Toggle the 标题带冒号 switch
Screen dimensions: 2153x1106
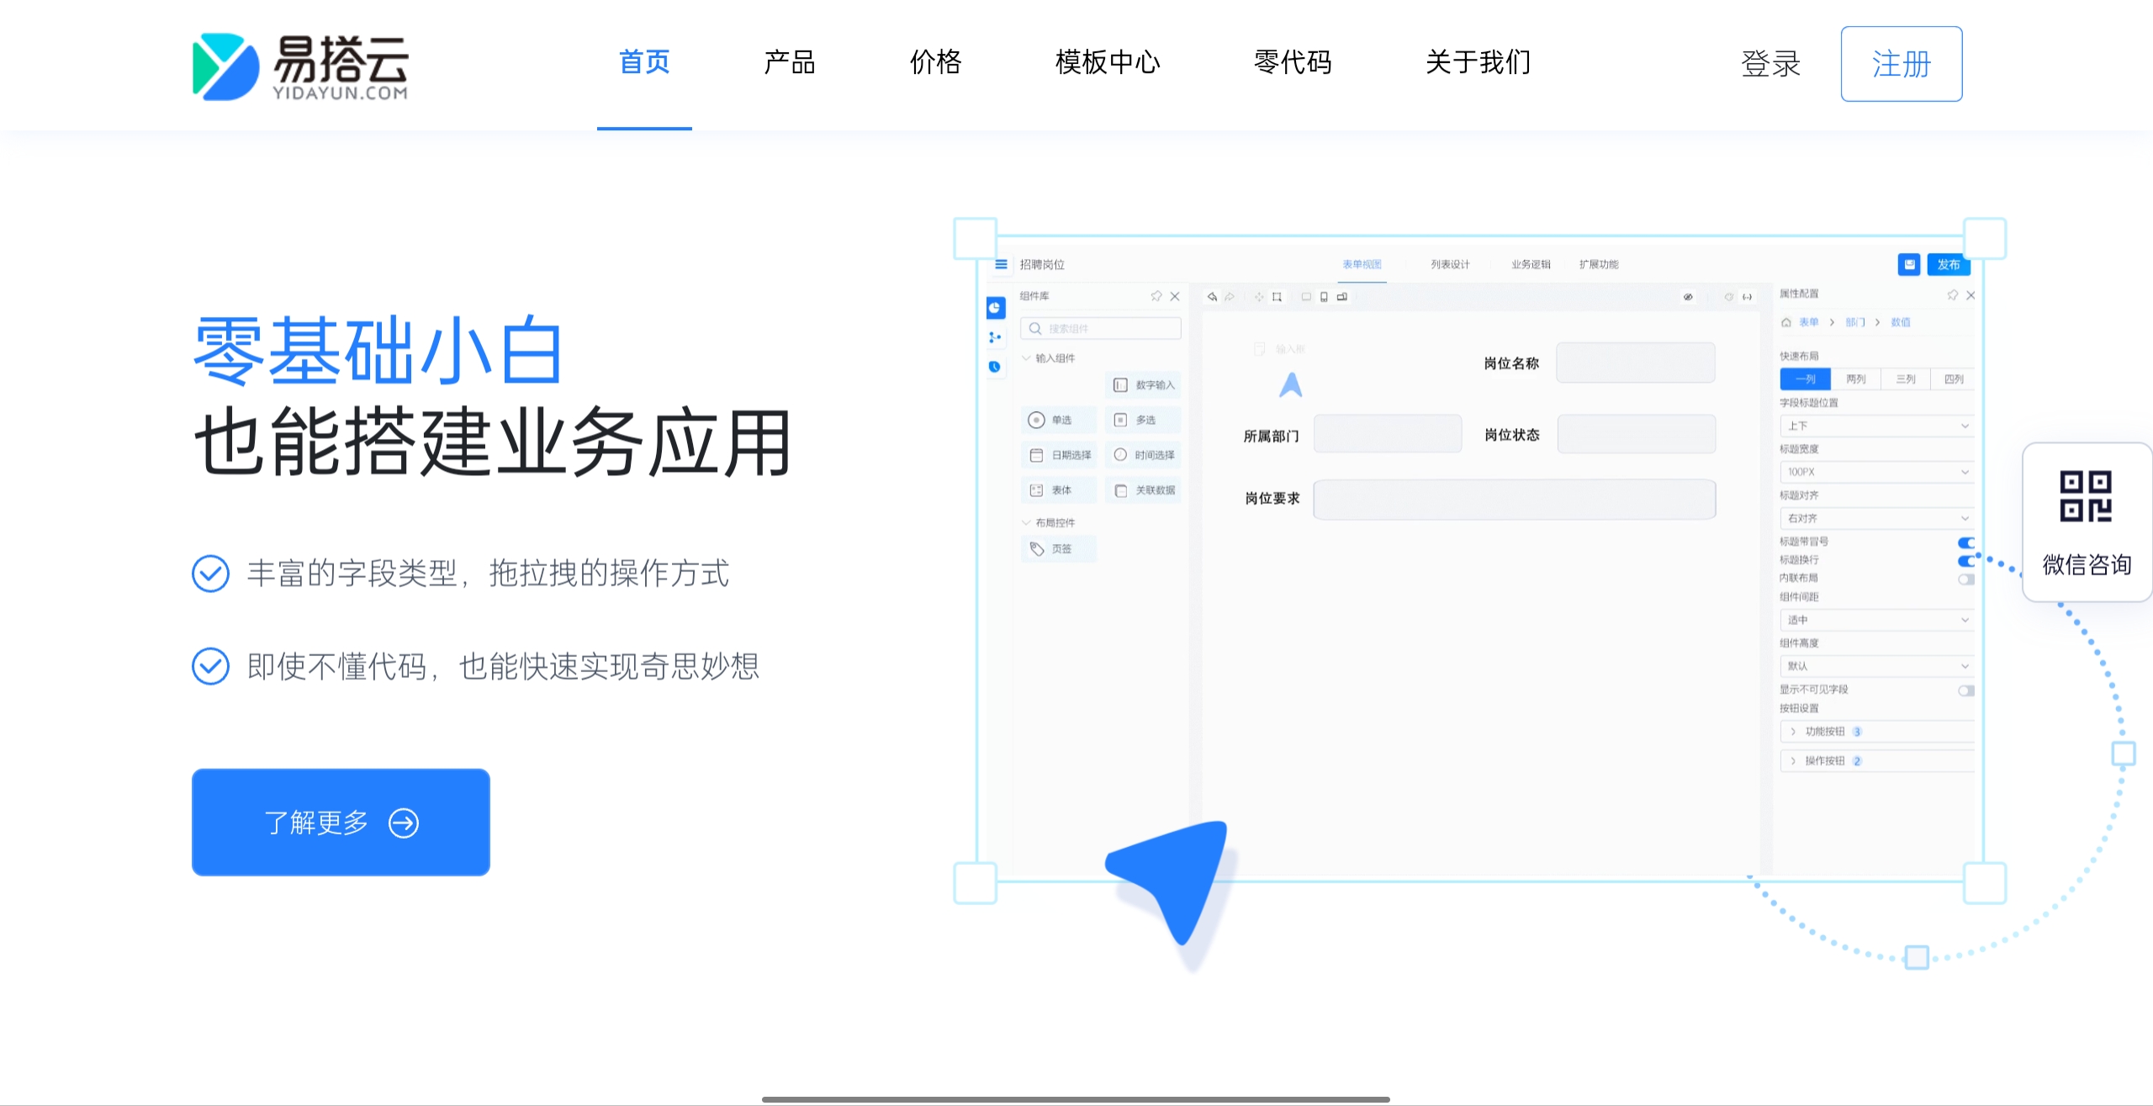tap(1965, 542)
